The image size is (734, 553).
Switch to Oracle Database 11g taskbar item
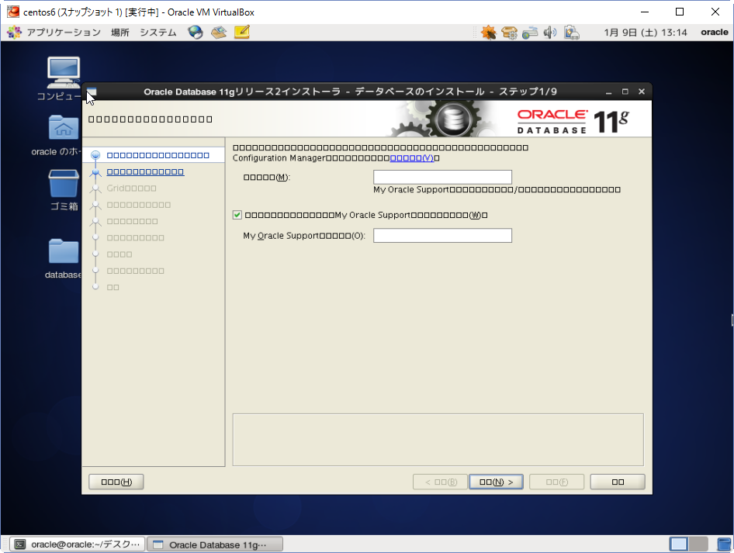tap(215, 544)
